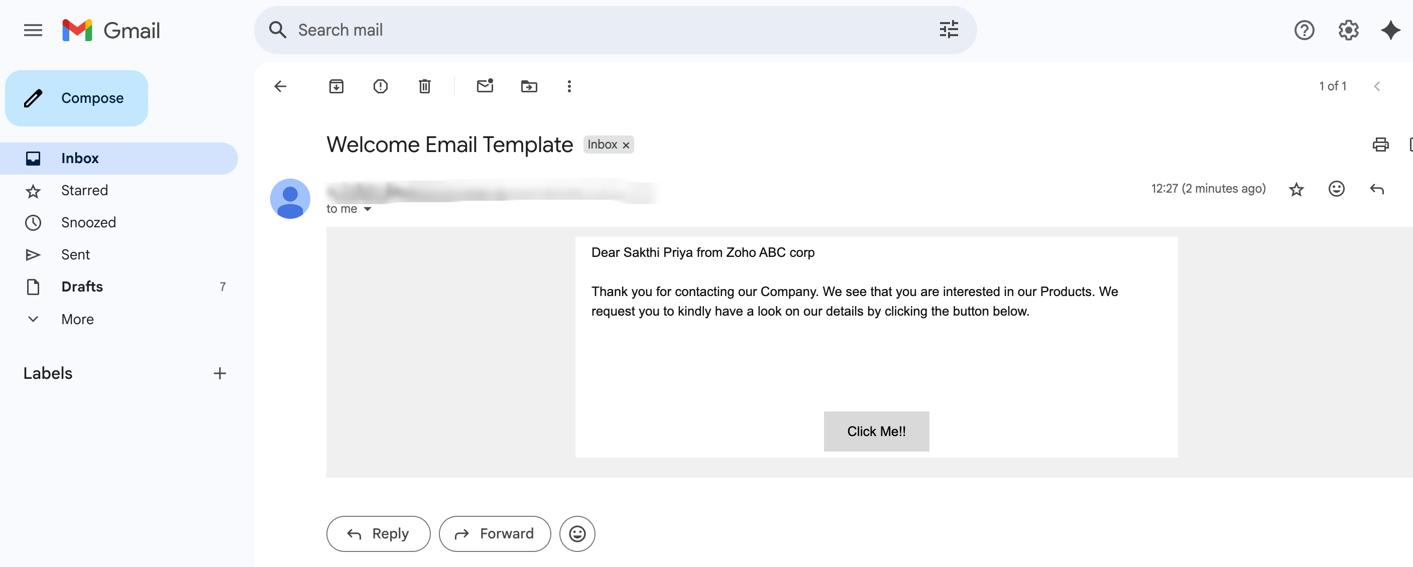The width and height of the screenshot is (1413, 567).
Task: Open Gmail settings gear
Action: [1348, 30]
